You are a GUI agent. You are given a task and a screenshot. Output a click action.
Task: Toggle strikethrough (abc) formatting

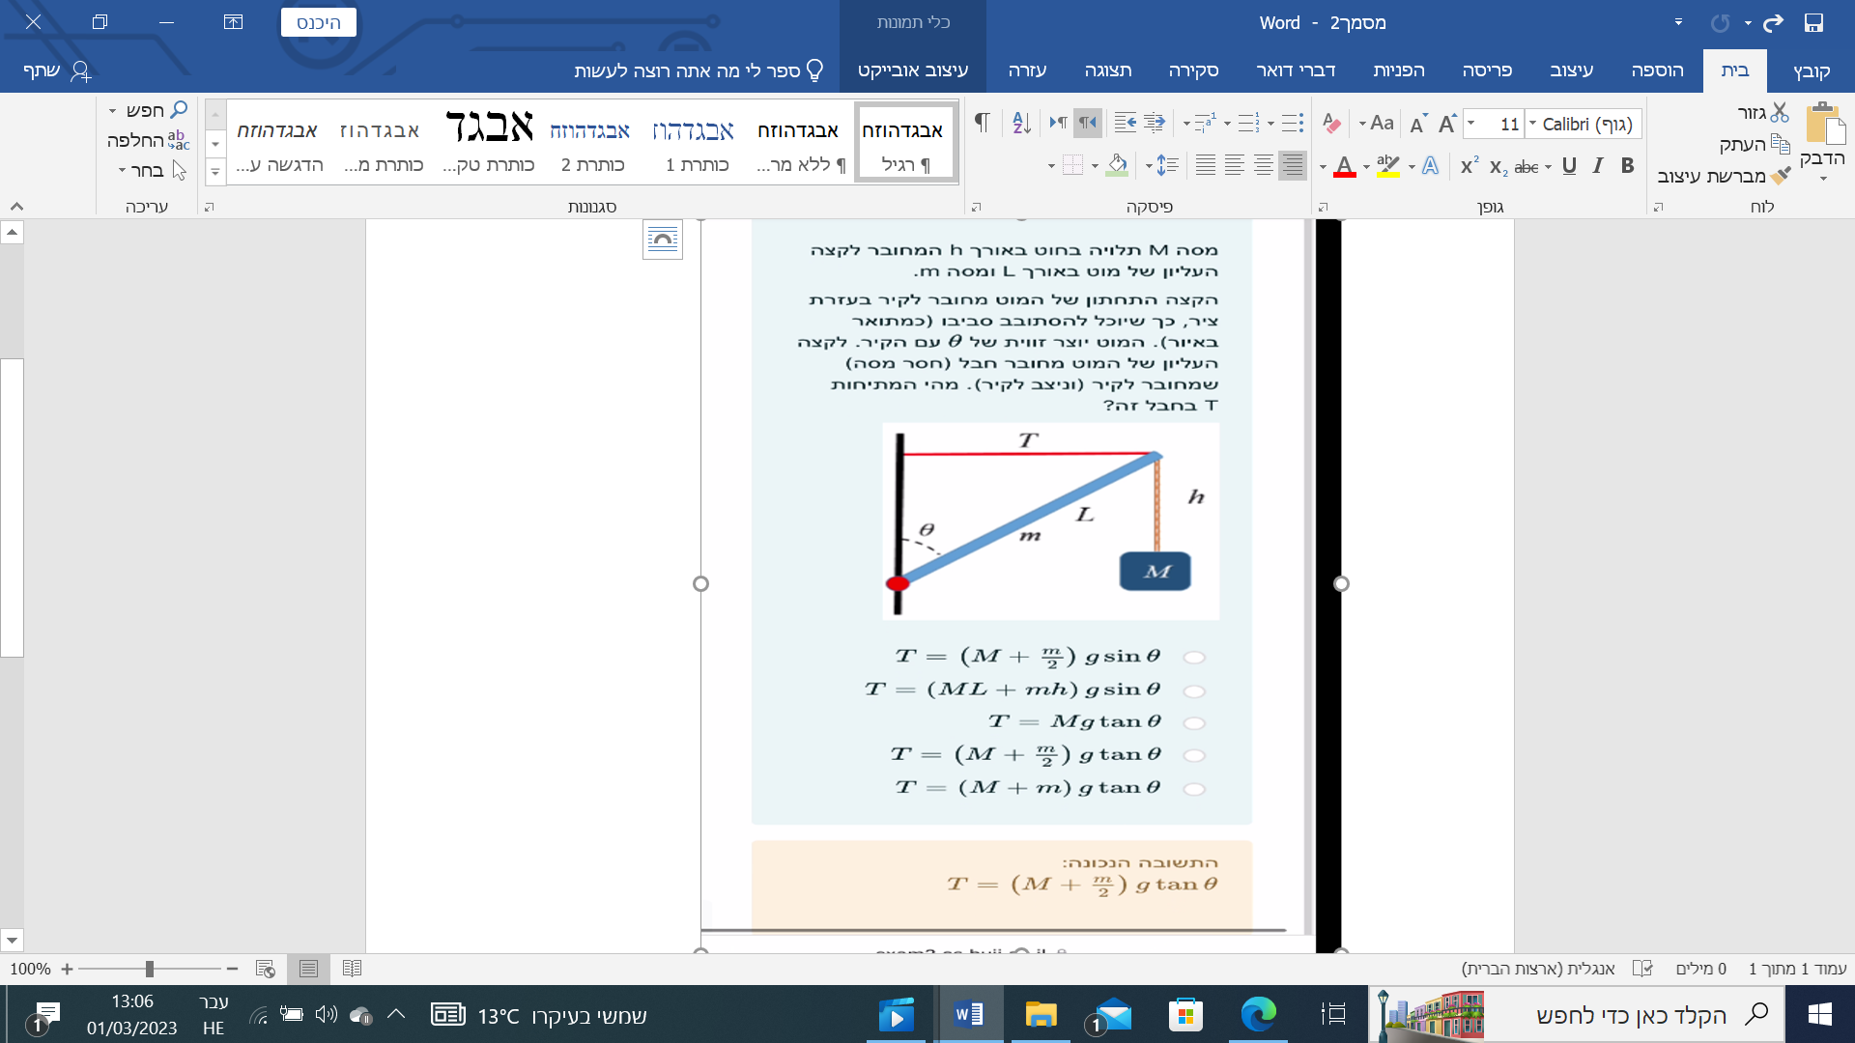[x=1527, y=167]
